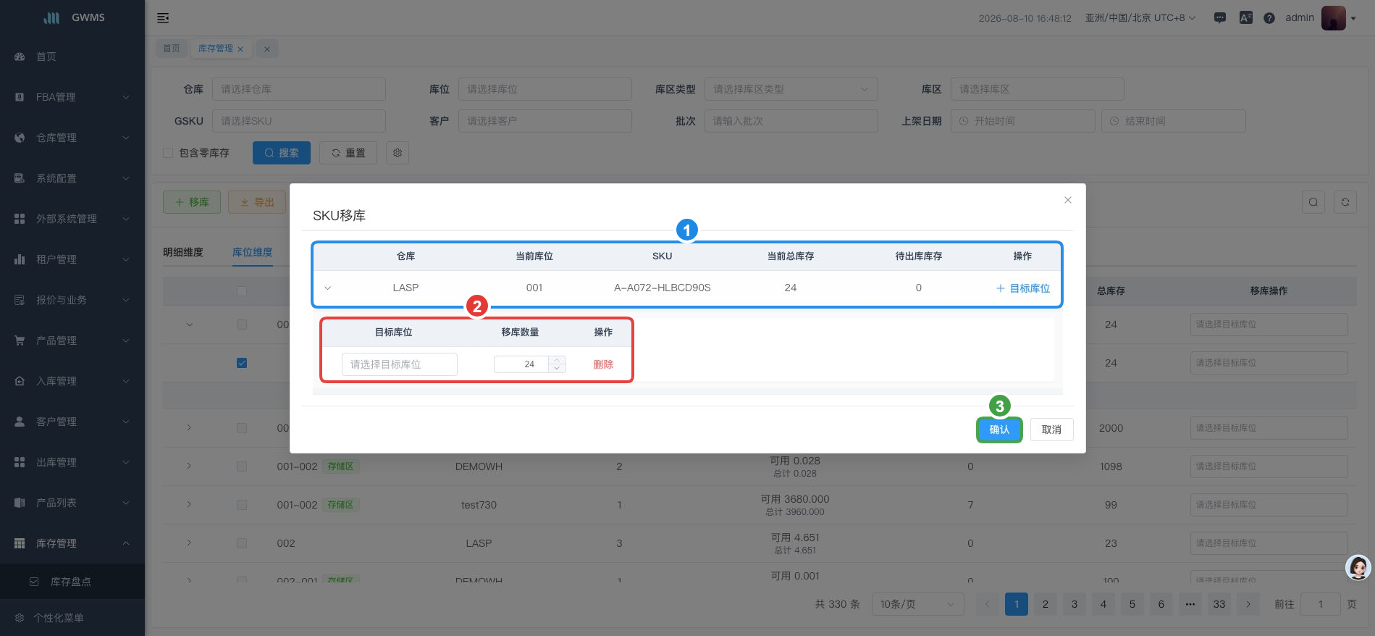Expand the 002 LASP table row
Viewport: 1375px width, 636px height.
(189, 543)
